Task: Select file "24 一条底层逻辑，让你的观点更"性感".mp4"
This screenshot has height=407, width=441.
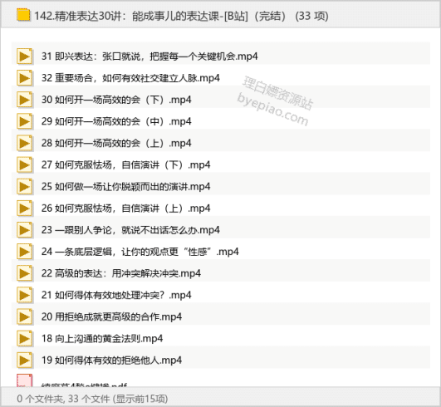Action: coord(140,252)
